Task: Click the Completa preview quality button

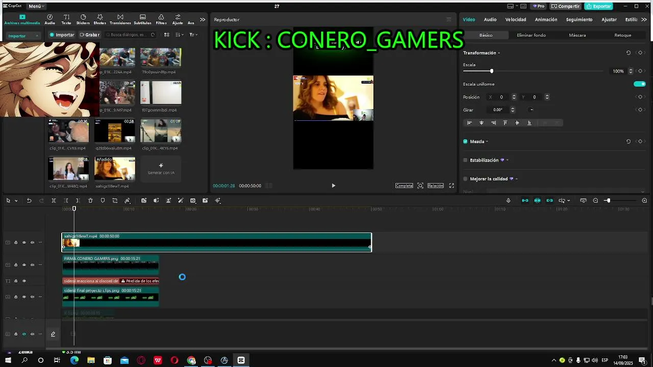Action: tap(404, 186)
